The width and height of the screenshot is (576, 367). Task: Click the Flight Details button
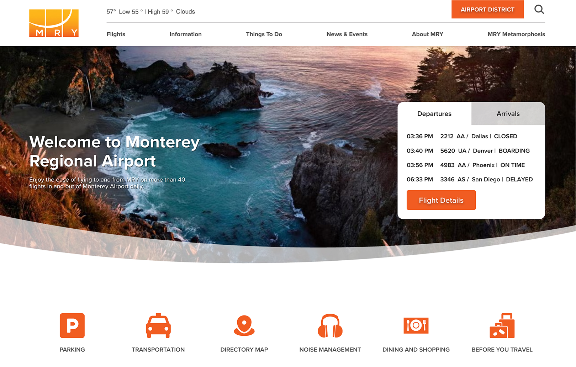point(441,200)
